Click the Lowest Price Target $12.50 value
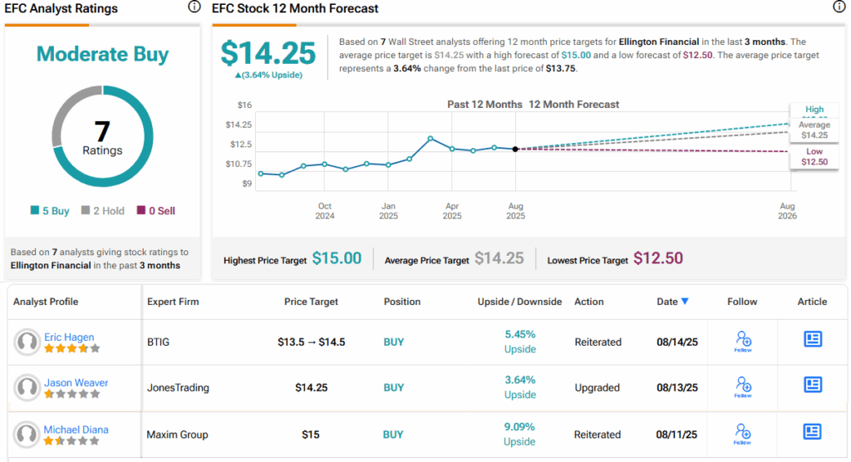This screenshot has height=462, width=851. [x=658, y=258]
